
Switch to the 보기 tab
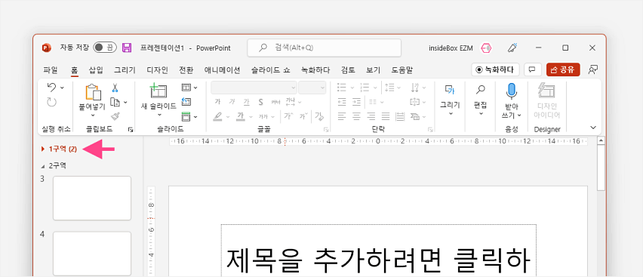tap(373, 70)
